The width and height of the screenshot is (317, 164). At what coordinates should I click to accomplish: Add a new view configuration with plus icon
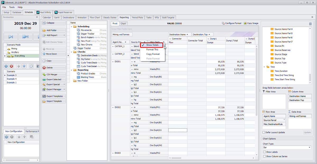tap(7, 137)
